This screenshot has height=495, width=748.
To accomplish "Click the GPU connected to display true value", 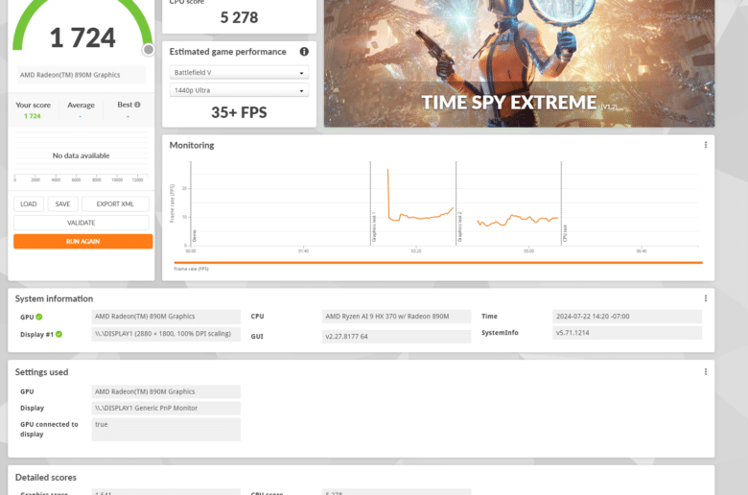I will [x=166, y=430].
